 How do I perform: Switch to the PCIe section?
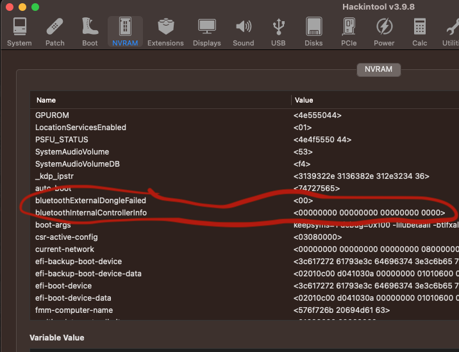(349, 32)
